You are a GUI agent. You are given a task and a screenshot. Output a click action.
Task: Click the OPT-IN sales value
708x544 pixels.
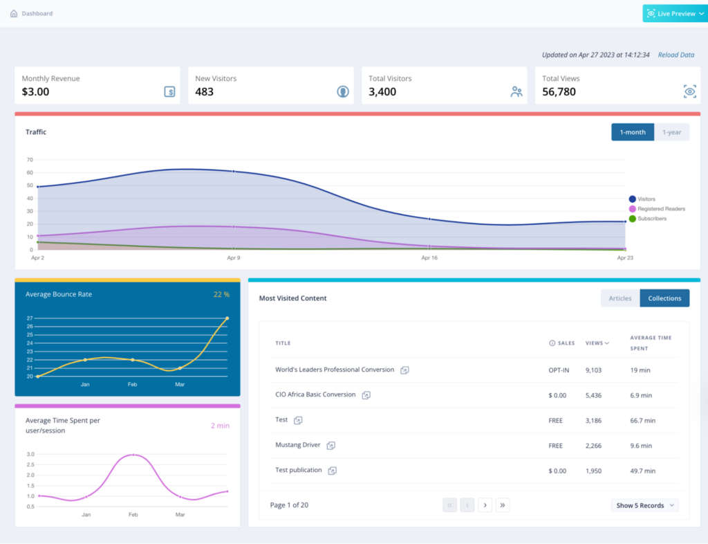click(x=559, y=370)
